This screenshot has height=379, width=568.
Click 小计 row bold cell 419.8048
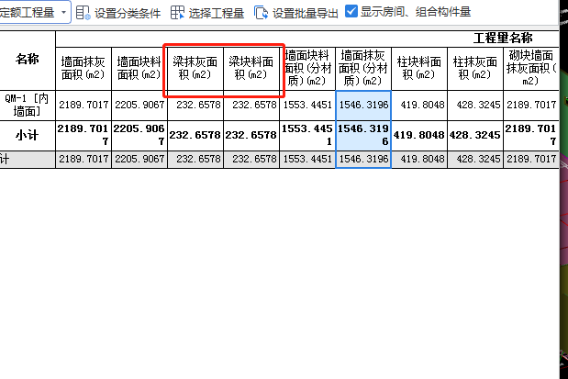419,136
